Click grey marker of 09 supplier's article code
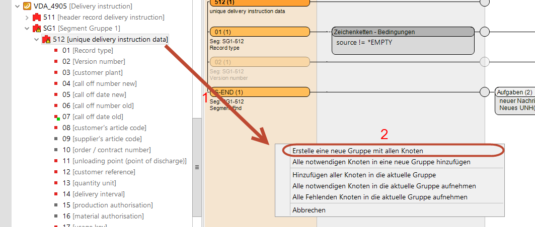Image resolution: width=535 pixels, height=227 pixels. tap(56, 139)
